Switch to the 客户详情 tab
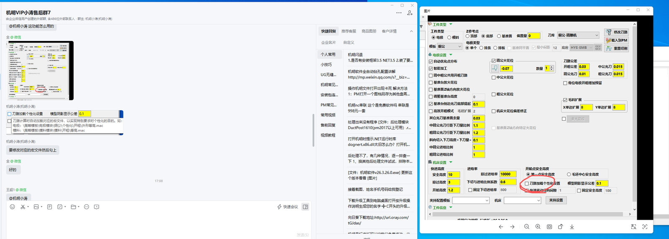Image resolution: width=669 pixels, height=239 pixels. point(389,31)
